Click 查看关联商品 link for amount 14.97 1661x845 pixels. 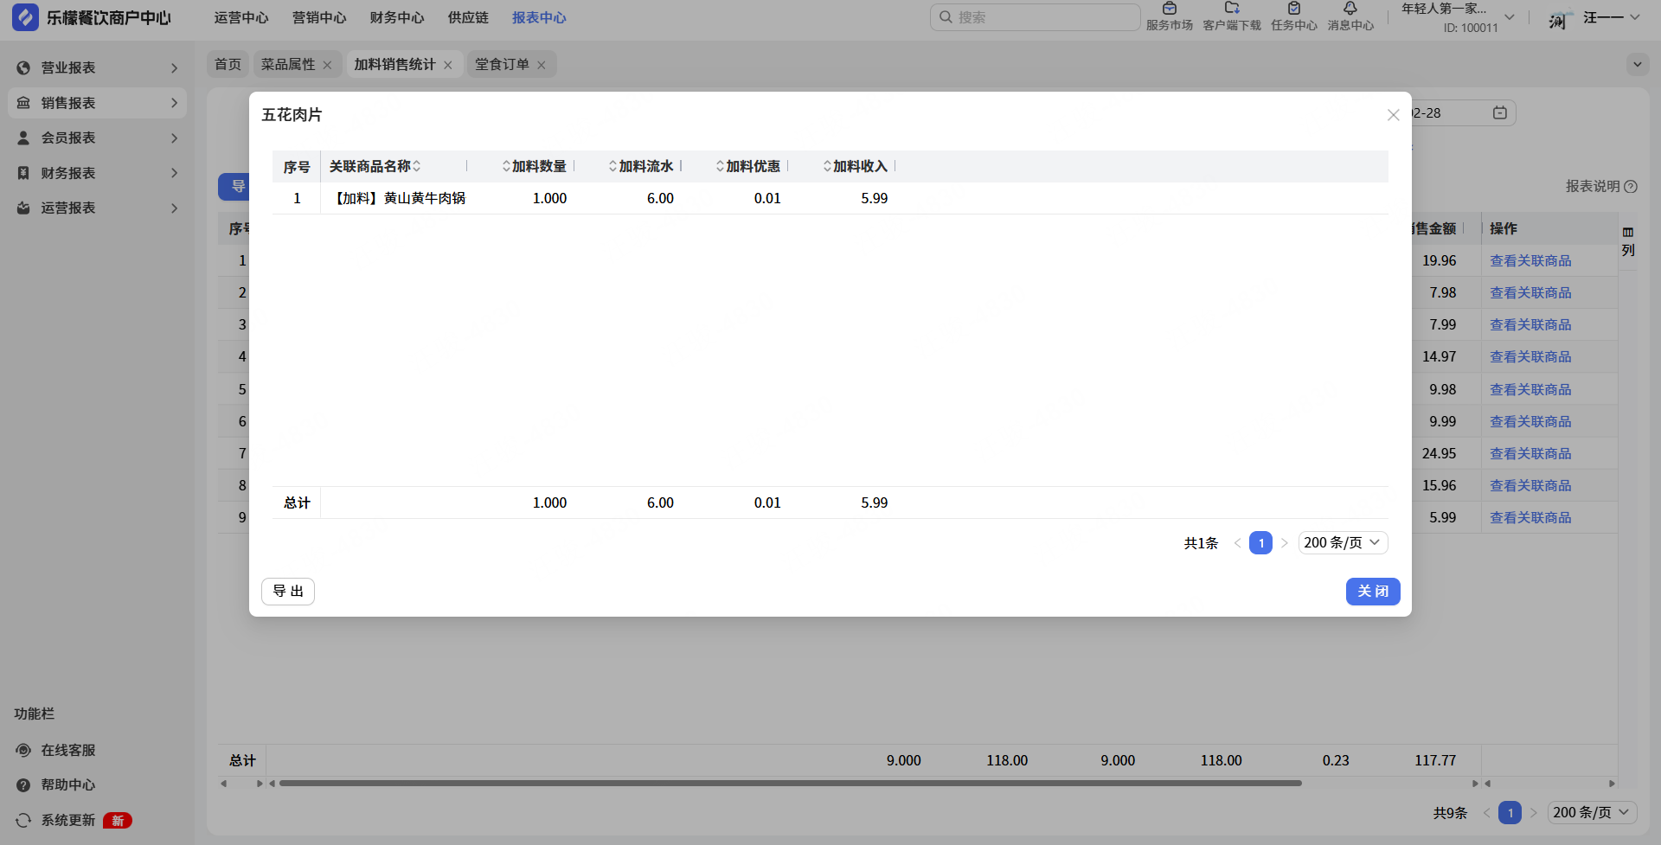(1530, 356)
